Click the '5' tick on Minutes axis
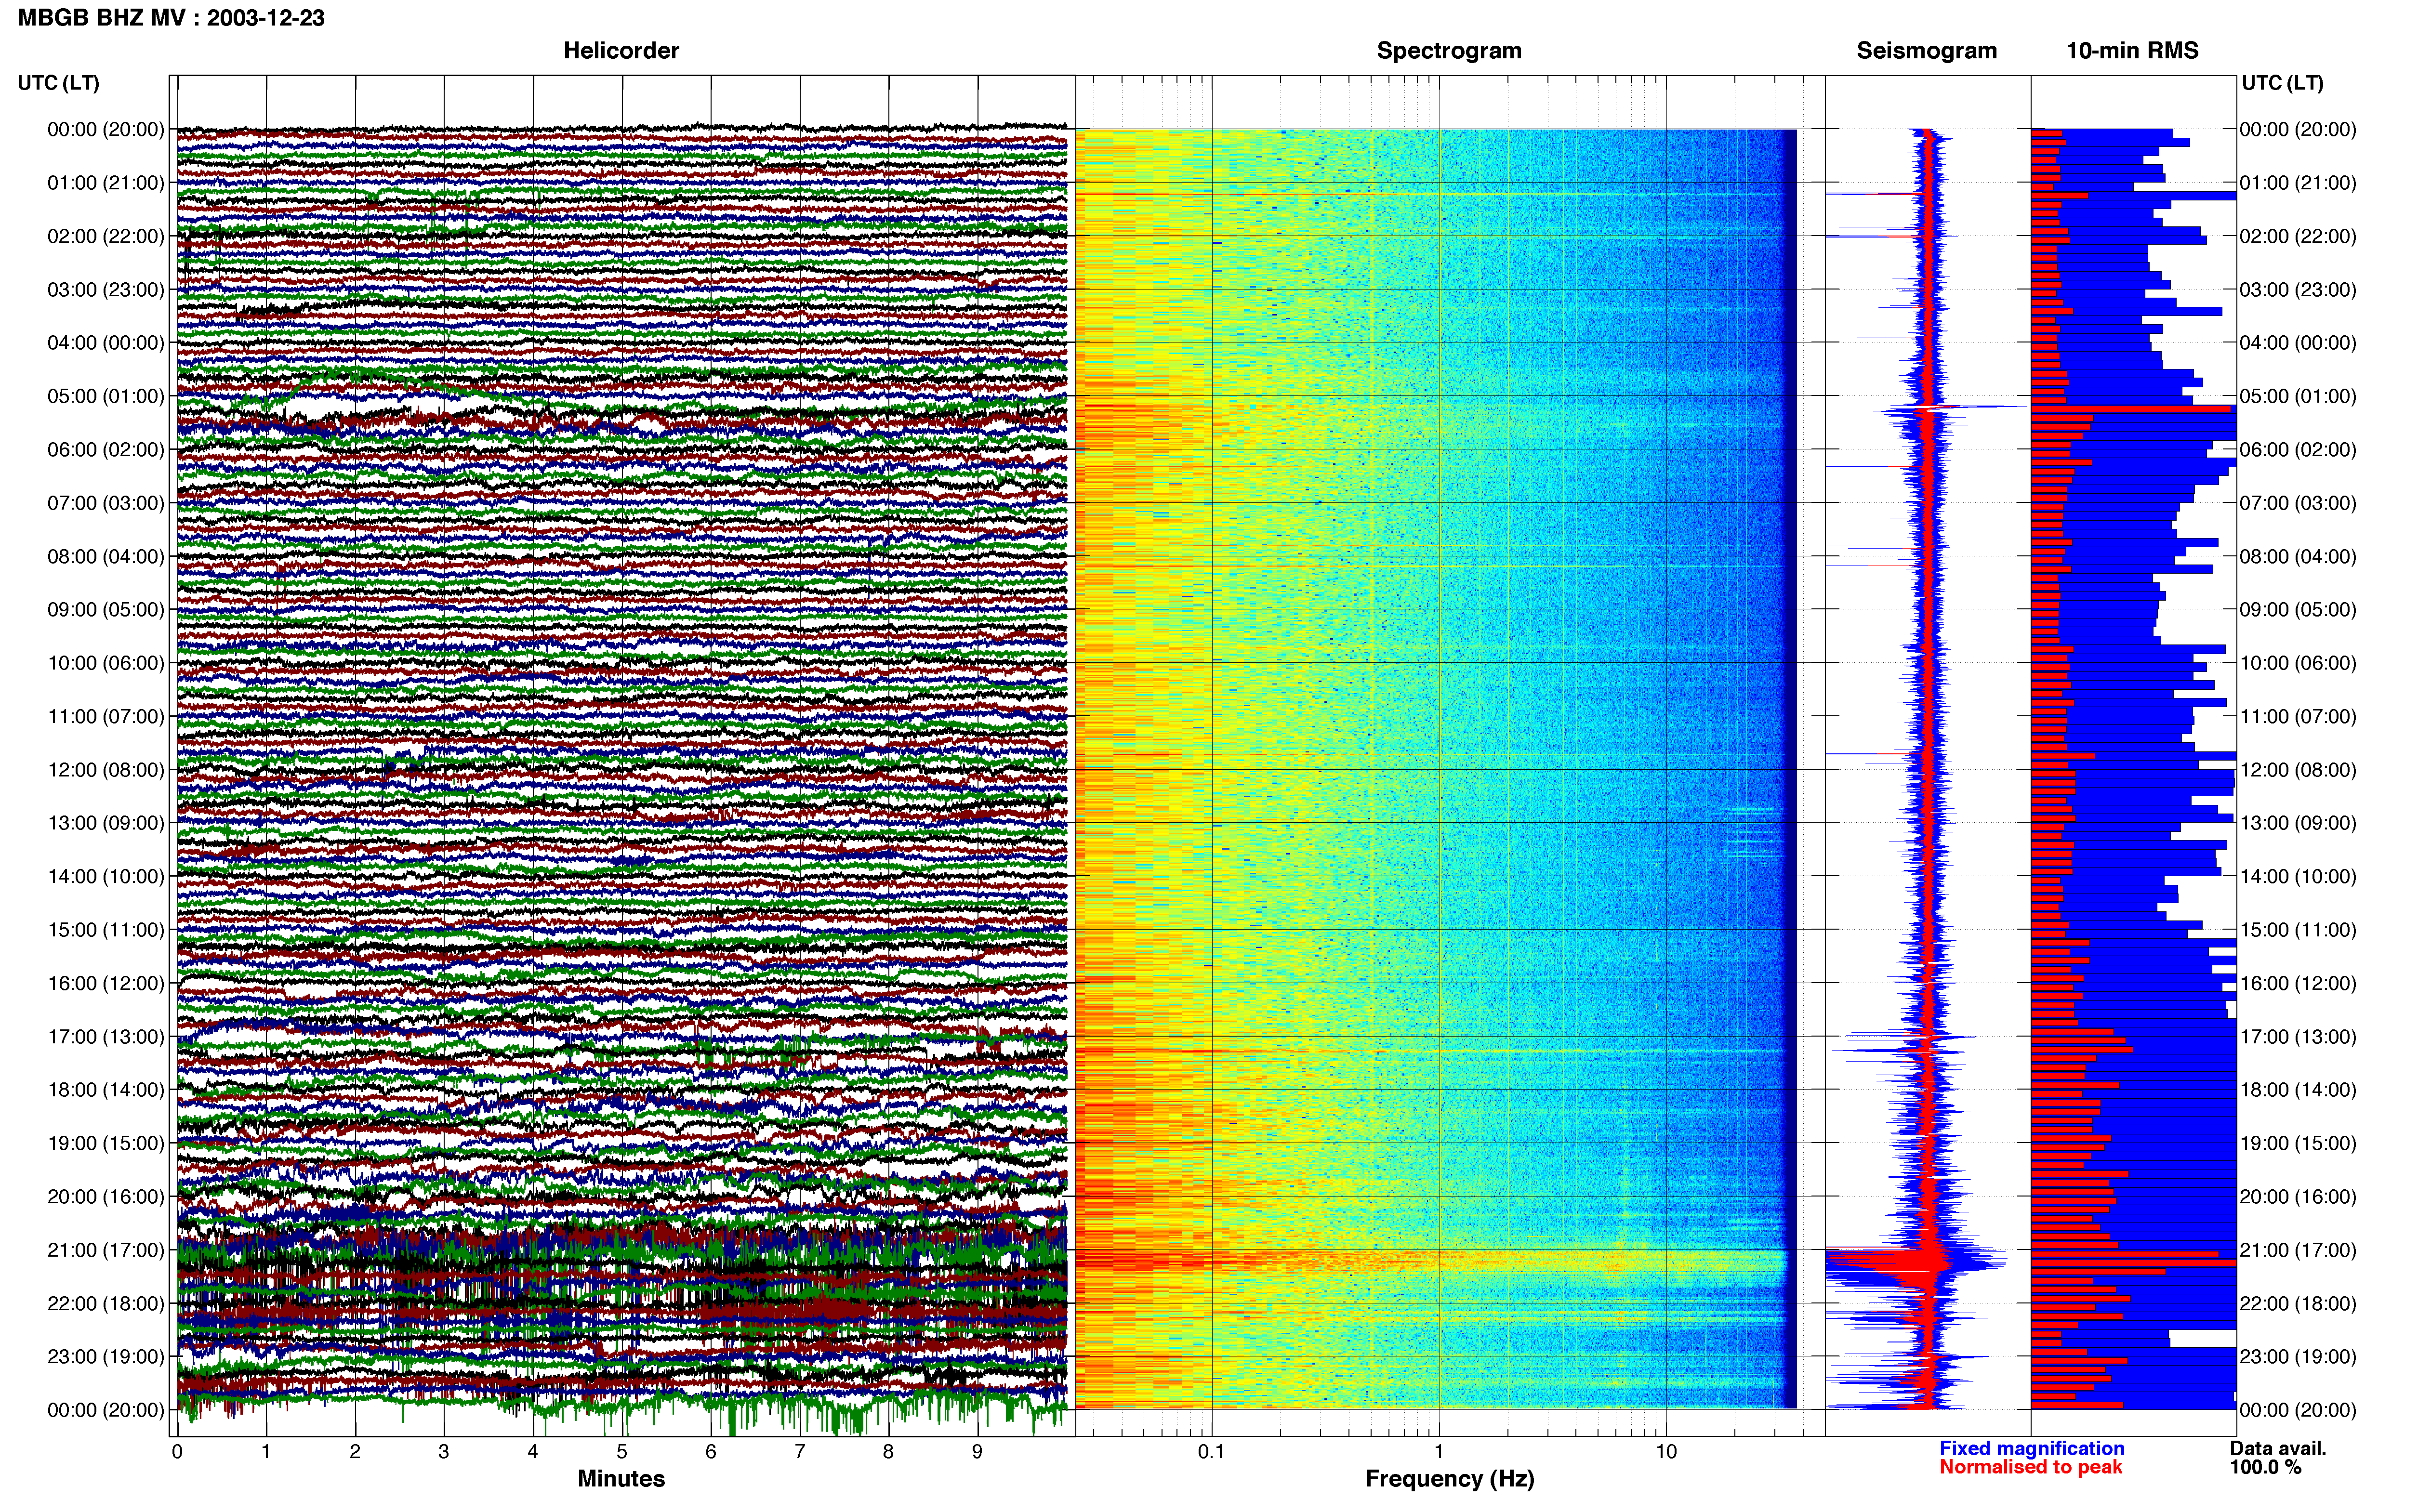 [x=622, y=1452]
